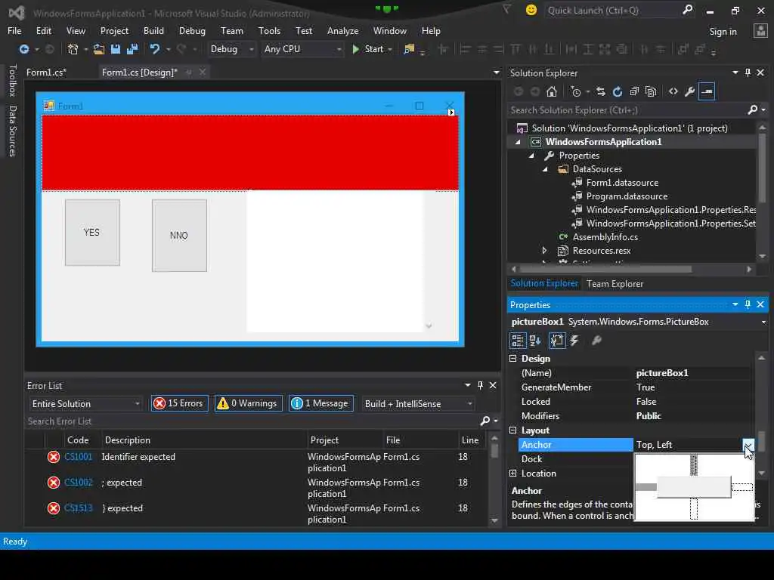Select the NNO button on the form designer
This screenshot has height=580, width=774.
click(179, 236)
